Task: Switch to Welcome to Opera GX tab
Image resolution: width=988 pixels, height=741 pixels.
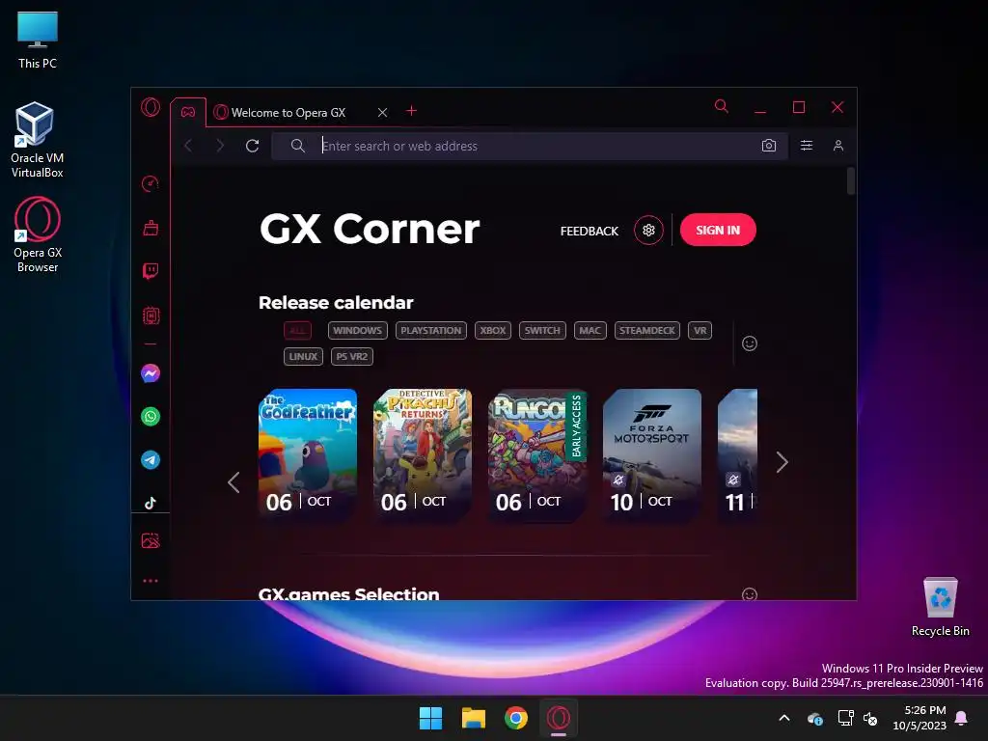Action: click(288, 112)
